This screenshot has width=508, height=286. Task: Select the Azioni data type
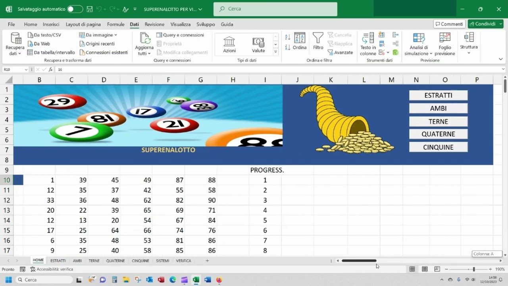pos(229,45)
